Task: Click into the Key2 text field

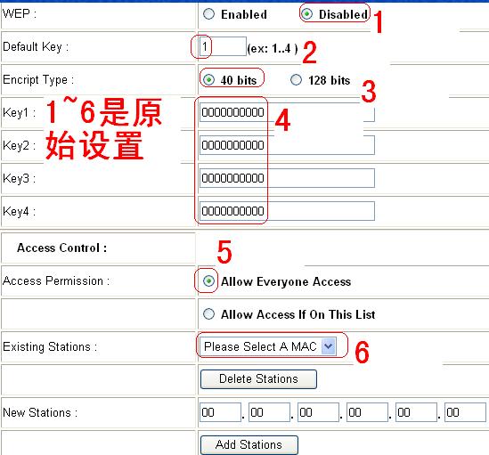Action: coord(287,145)
